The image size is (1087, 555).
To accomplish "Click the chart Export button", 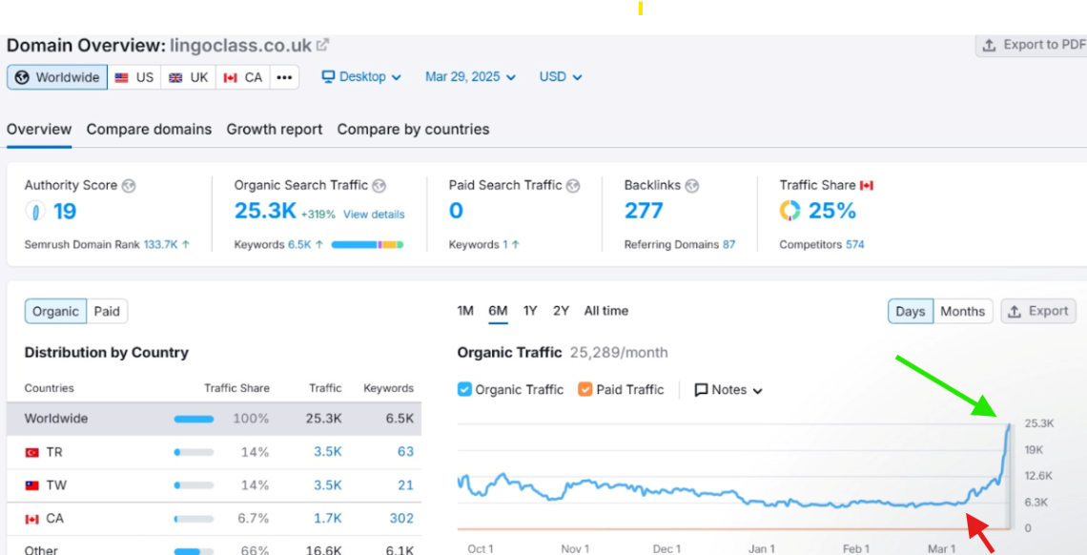I will [x=1038, y=311].
